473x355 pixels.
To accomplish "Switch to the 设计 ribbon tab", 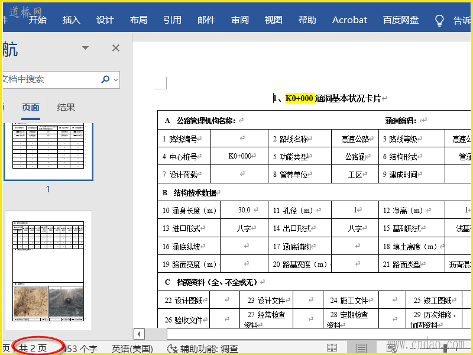I will (x=105, y=20).
